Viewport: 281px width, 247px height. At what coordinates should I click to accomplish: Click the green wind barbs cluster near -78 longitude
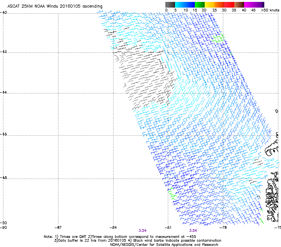click(218, 38)
